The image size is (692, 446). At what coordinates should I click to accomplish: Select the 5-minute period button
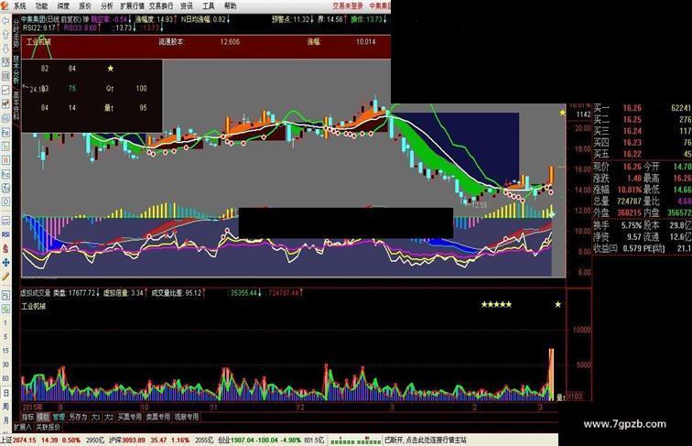[5, 336]
